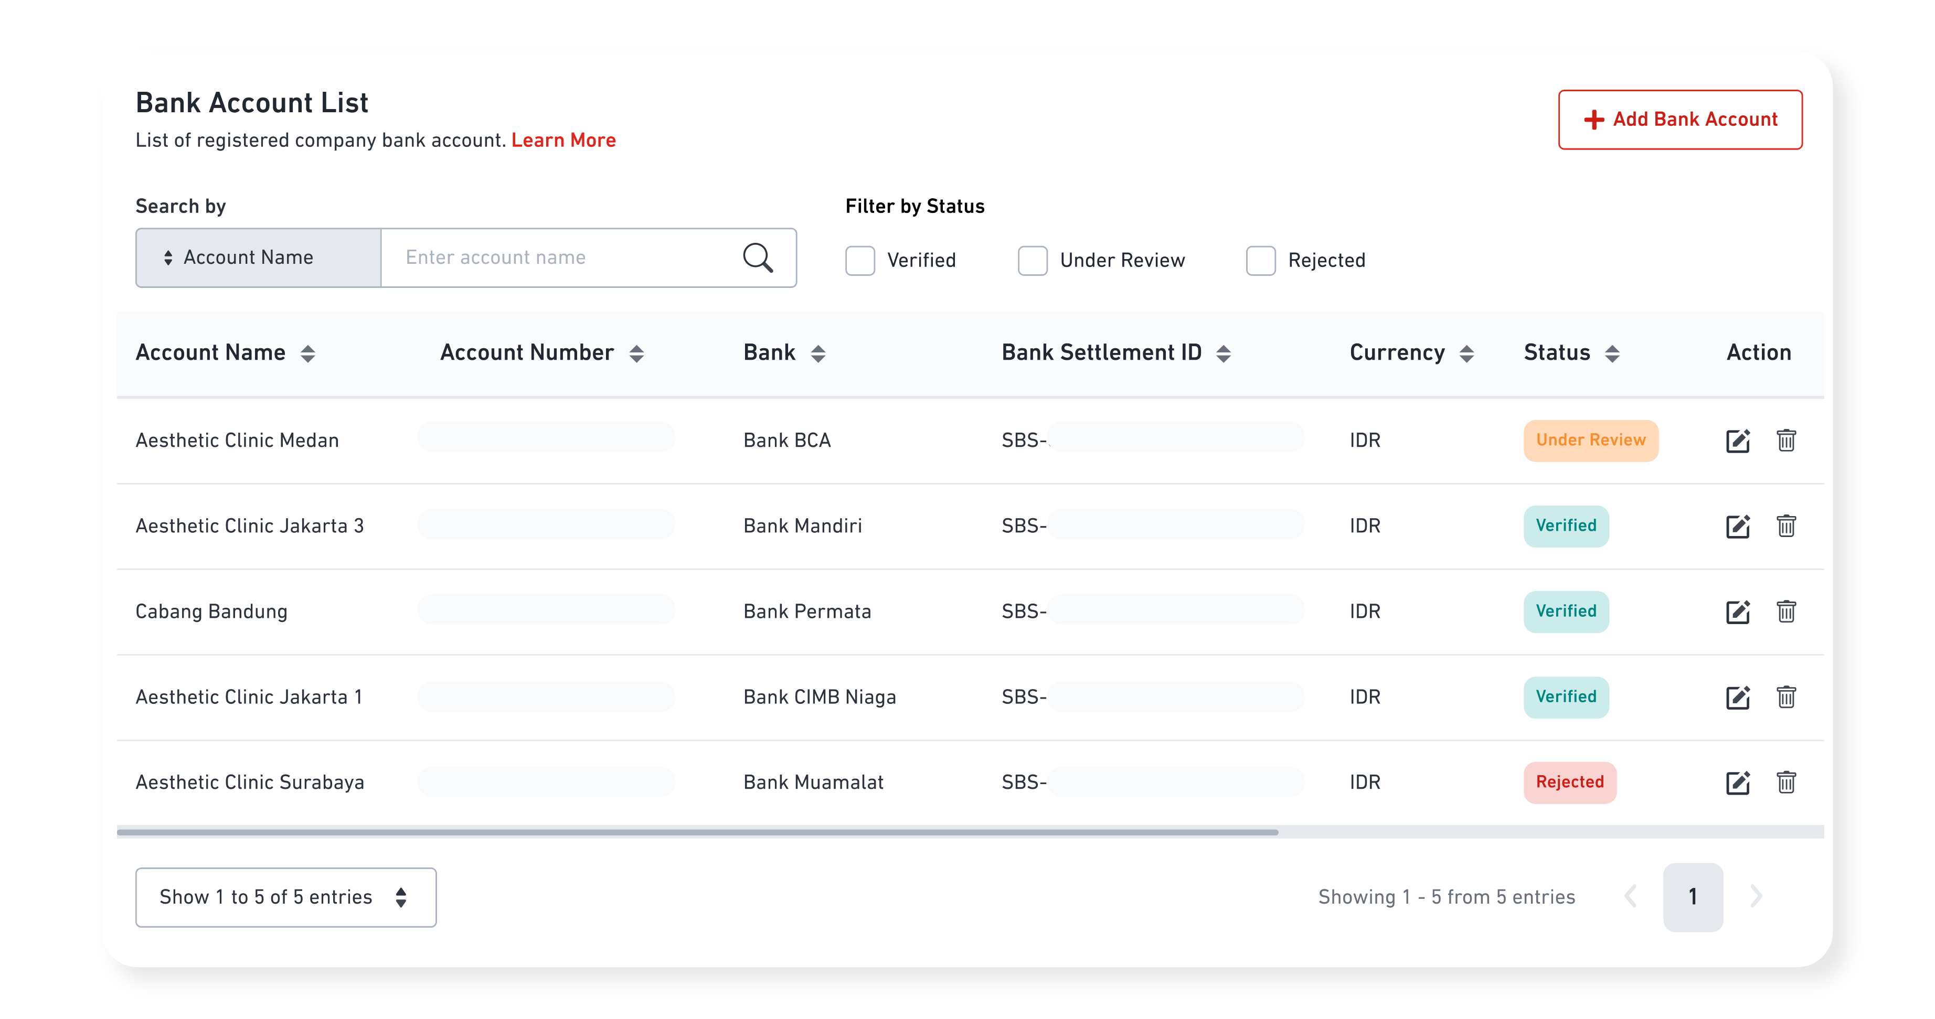Delete the Aesthetic Clinic Surabaya account

1785,782
